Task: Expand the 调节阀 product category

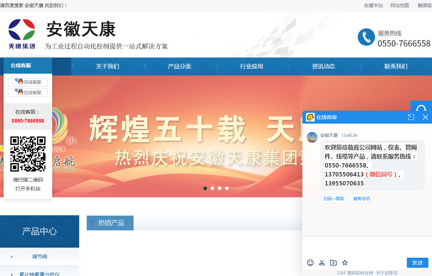Action: click(40, 257)
